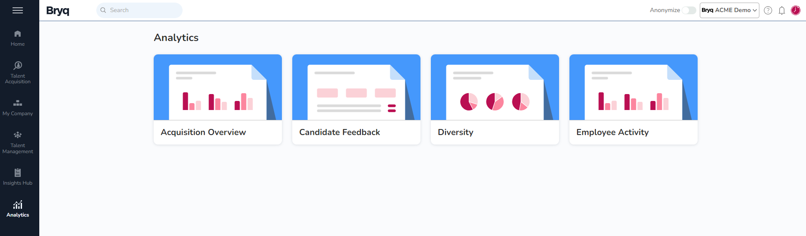This screenshot has height=236, width=806.
Task: Open the notifications bell
Action: tap(782, 10)
